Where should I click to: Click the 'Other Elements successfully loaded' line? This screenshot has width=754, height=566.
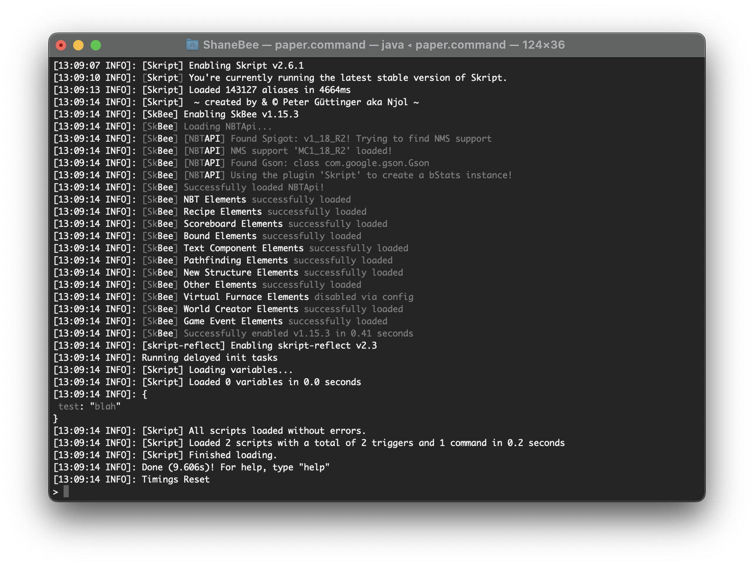(x=207, y=285)
